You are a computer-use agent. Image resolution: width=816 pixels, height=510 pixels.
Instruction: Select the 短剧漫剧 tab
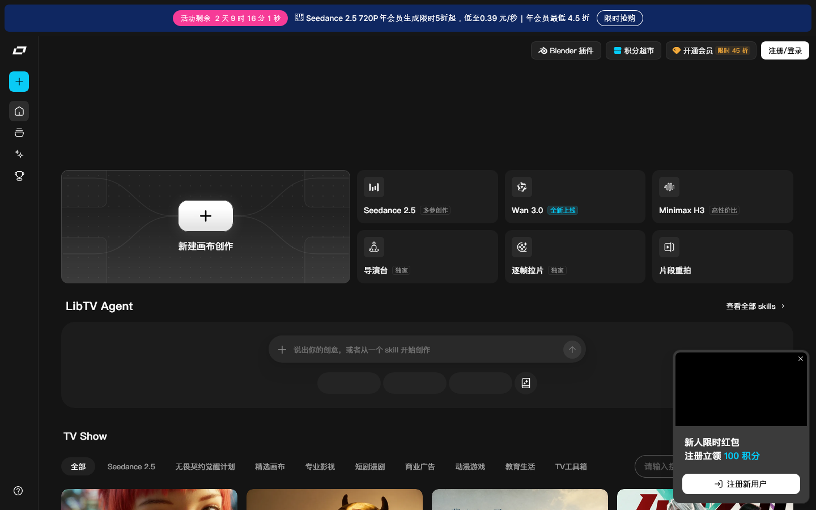[370, 466]
